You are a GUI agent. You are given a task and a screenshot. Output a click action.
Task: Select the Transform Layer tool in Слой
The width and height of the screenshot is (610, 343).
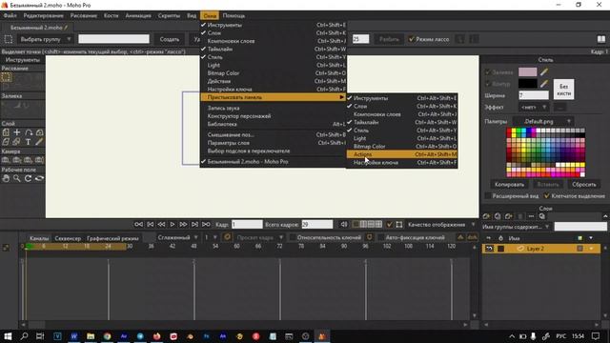[x=6, y=133]
